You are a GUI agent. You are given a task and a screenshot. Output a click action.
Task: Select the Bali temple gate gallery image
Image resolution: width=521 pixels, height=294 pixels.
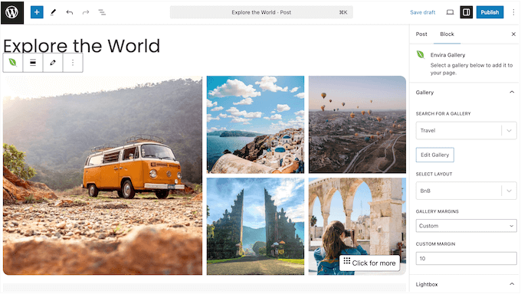255,226
